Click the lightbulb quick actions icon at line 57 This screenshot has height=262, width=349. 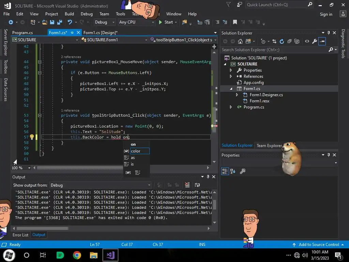[32, 137]
